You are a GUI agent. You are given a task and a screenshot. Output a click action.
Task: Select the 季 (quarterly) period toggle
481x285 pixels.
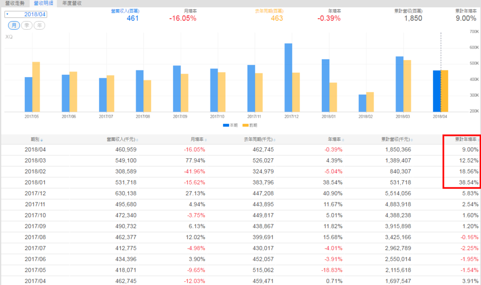coord(27,25)
